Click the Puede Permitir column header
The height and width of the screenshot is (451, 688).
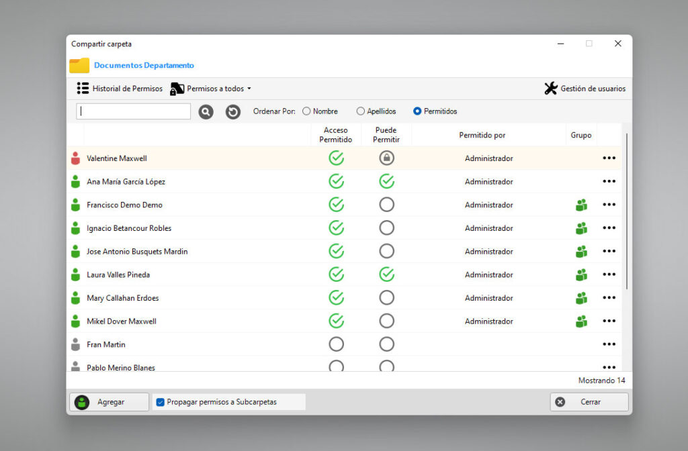coord(386,135)
